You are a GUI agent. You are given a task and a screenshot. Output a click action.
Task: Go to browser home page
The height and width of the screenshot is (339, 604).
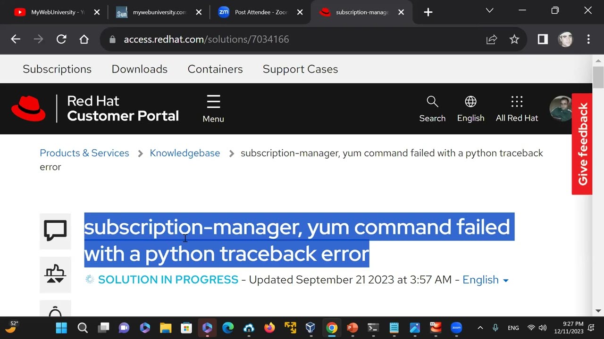point(84,40)
